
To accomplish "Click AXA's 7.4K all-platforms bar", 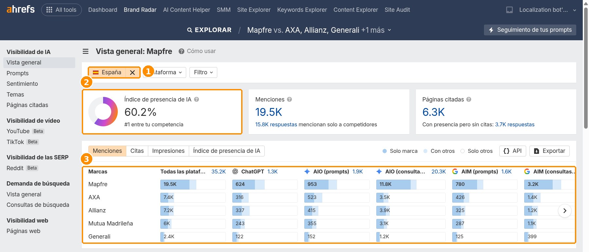I will click(x=193, y=197).
